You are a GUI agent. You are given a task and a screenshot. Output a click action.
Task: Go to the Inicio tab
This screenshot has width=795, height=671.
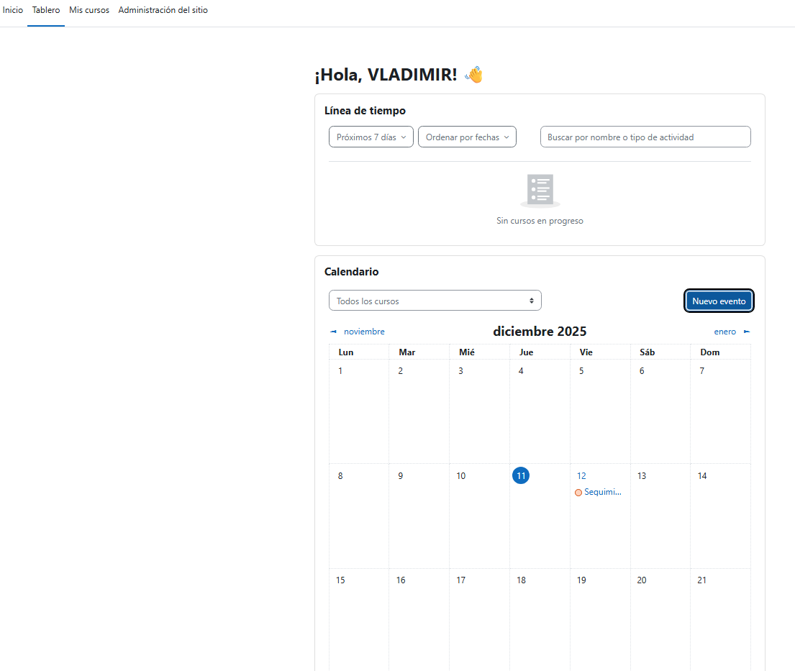coord(13,11)
